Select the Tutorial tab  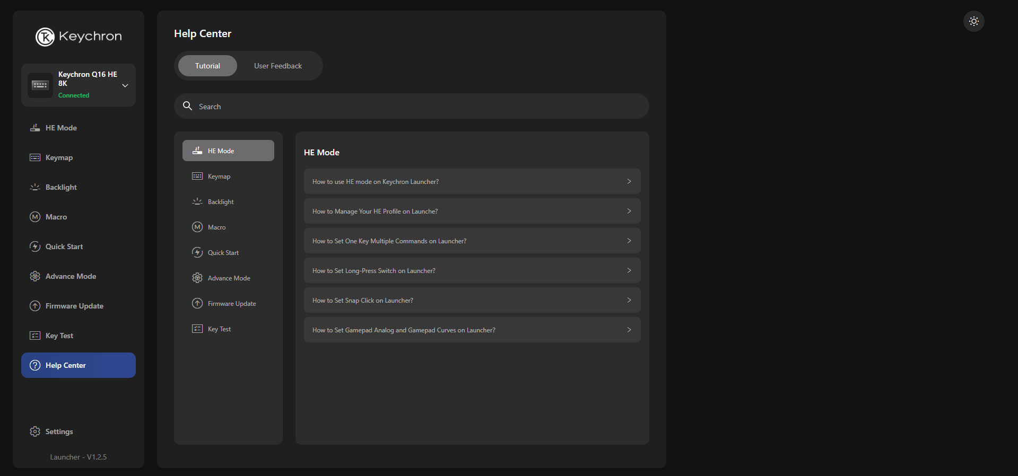point(207,66)
